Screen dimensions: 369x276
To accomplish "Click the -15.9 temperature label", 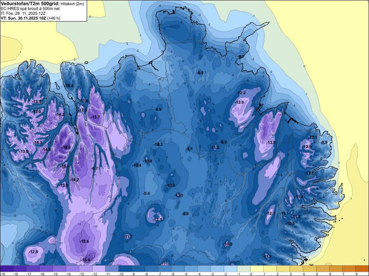I will coord(85,260).
